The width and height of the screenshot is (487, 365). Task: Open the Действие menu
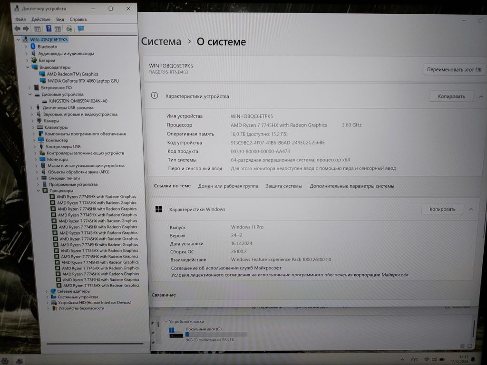click(x=41, y=19)
